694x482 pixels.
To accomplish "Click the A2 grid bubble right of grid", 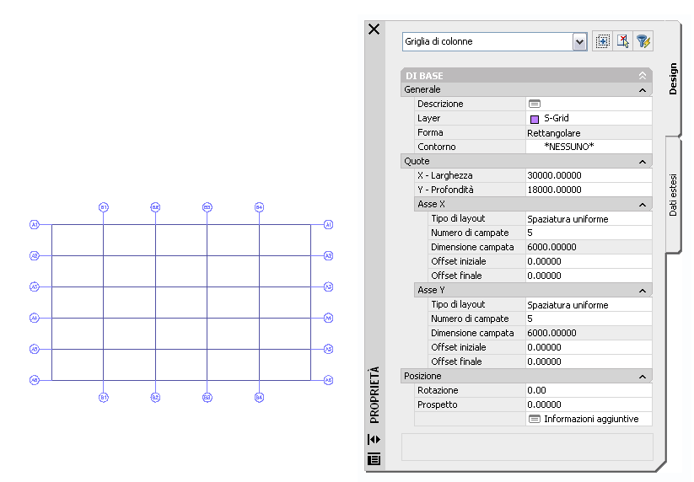I will click(328, 256).
